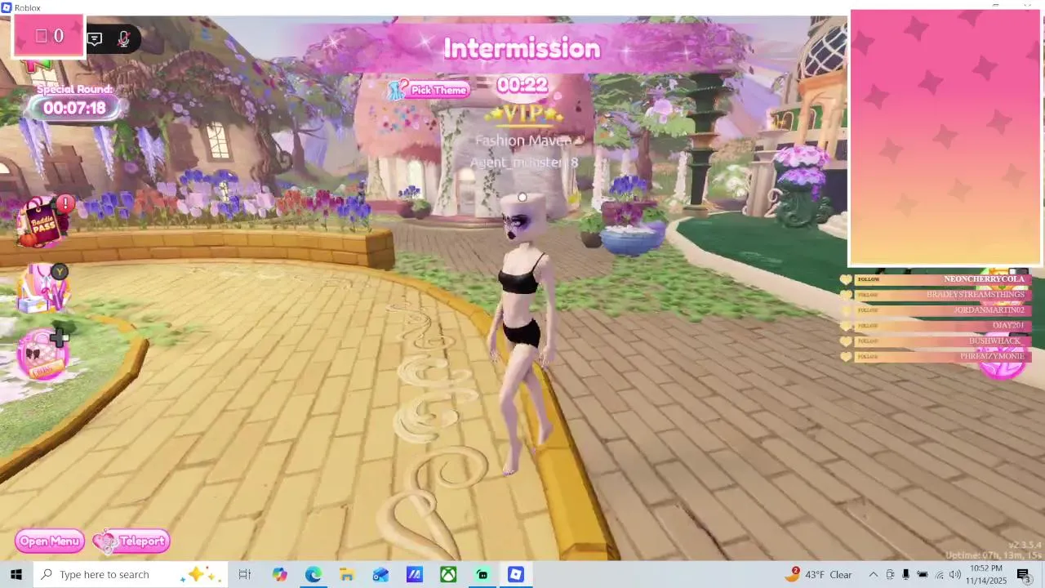This screenshot has width=1045, height=588.
Task: Open the 10:52 PM clock and calendar
Action: (x=987, y=575)
